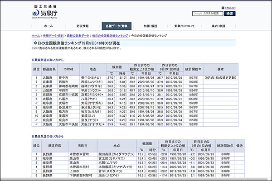Click the ENGLISH language link
Viewport: 272px width, 181px height.
[230, 8]
